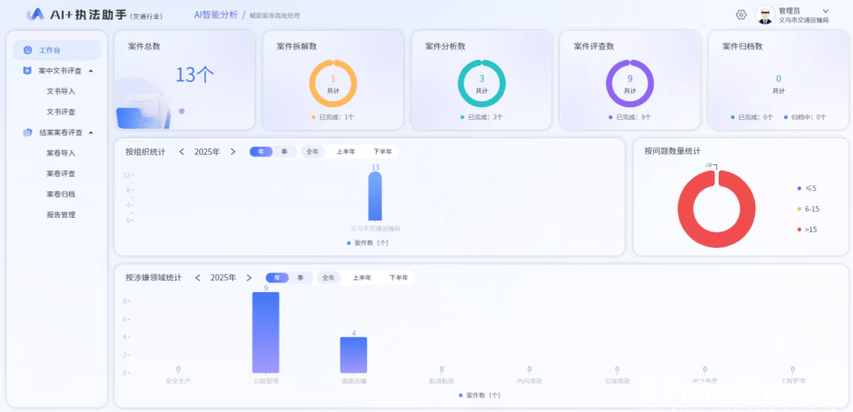Open 报告管理 in the sidebar
The image size is (853, 412).
(x=61, y=215)
